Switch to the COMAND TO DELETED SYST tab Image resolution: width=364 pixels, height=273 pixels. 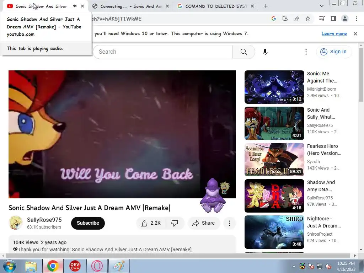pos(216,6)
